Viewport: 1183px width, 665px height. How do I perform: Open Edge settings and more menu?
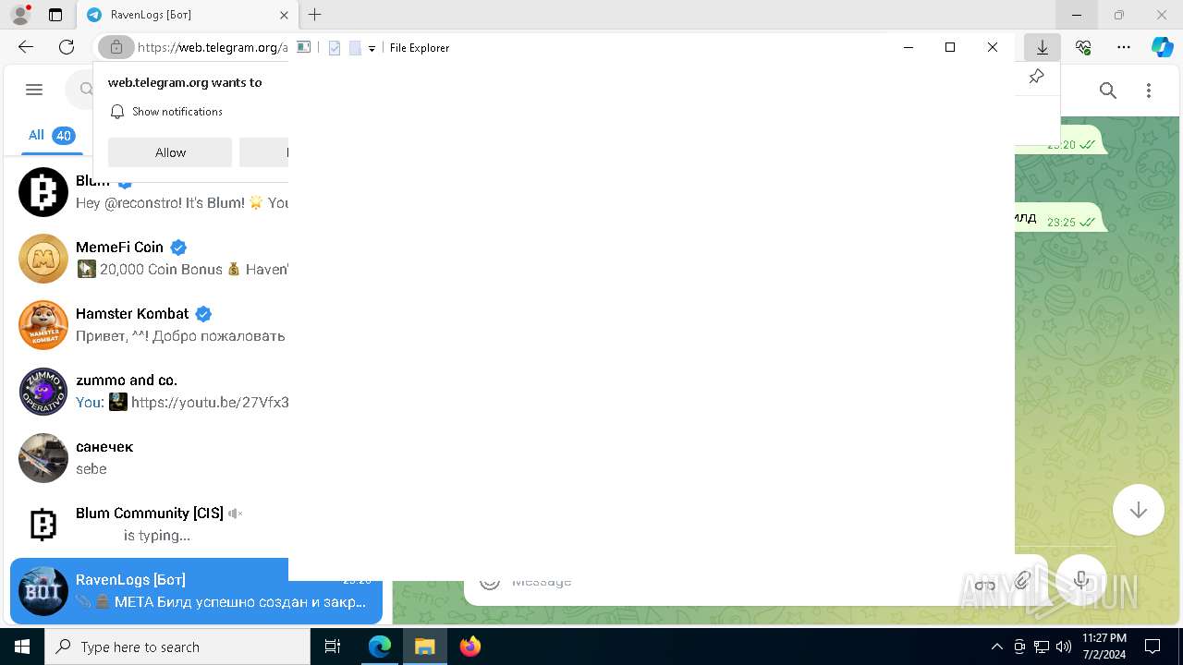(x=1124, y=47)
